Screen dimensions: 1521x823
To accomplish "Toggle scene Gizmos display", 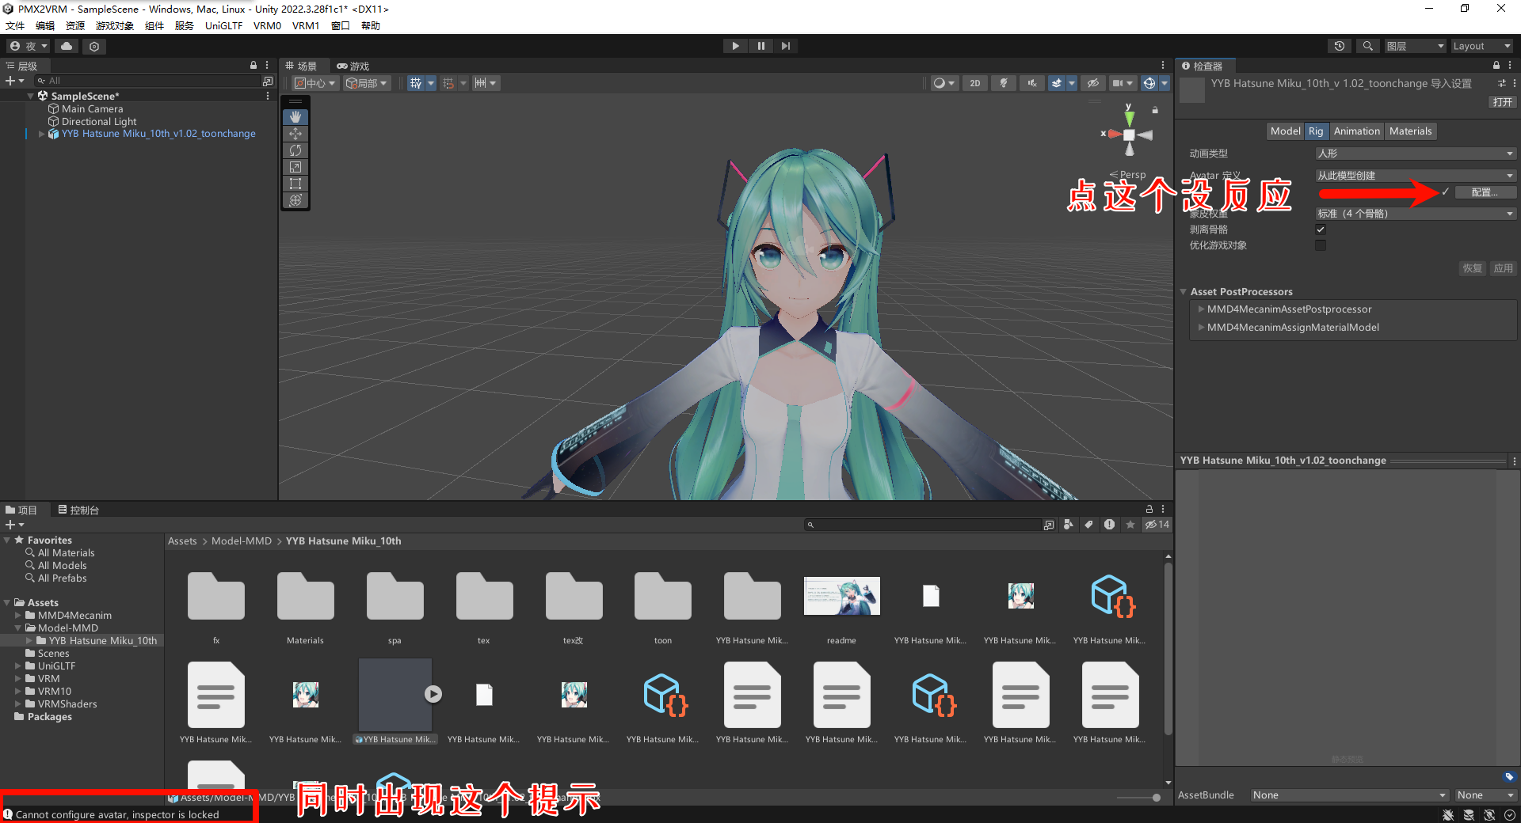I will coord(1149,83).
